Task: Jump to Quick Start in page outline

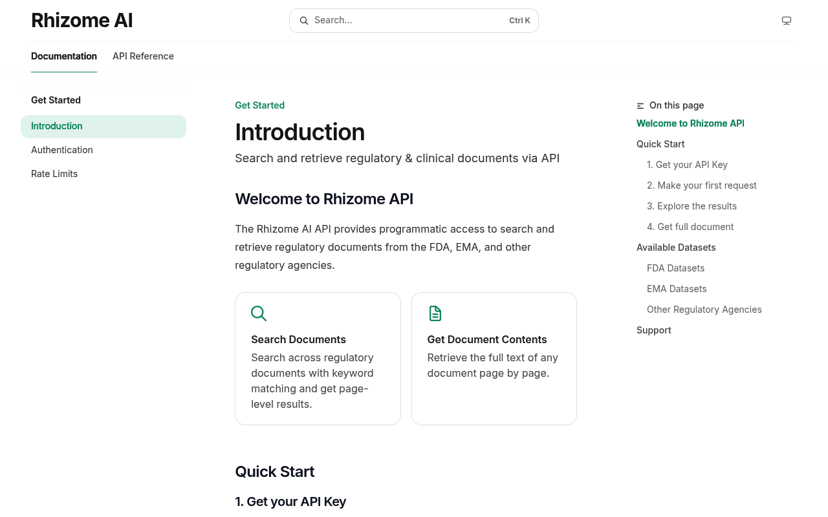Action: [660, 144]
